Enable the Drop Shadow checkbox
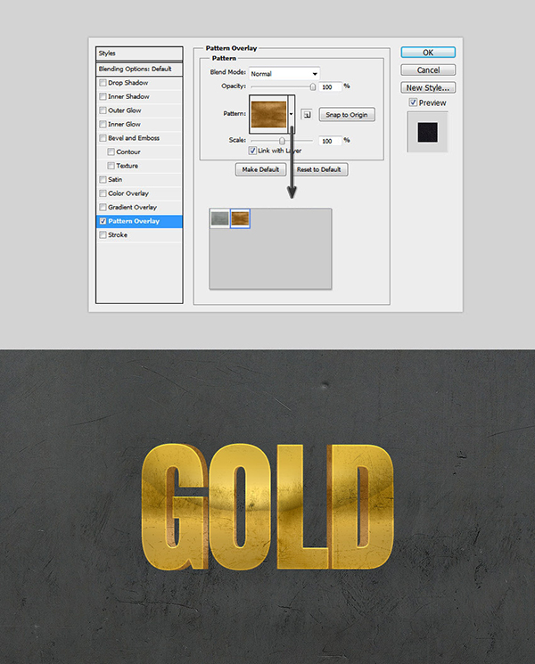 (x=103, y=83)
